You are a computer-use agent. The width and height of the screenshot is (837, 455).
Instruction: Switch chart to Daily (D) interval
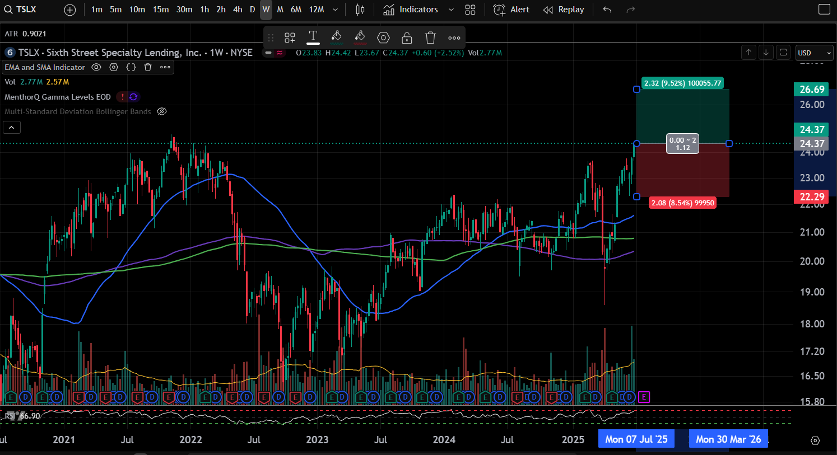pos(252,10)
